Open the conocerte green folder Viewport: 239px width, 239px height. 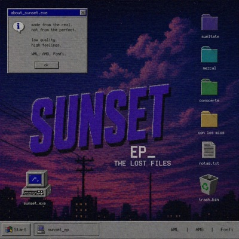tap(209, 87)
